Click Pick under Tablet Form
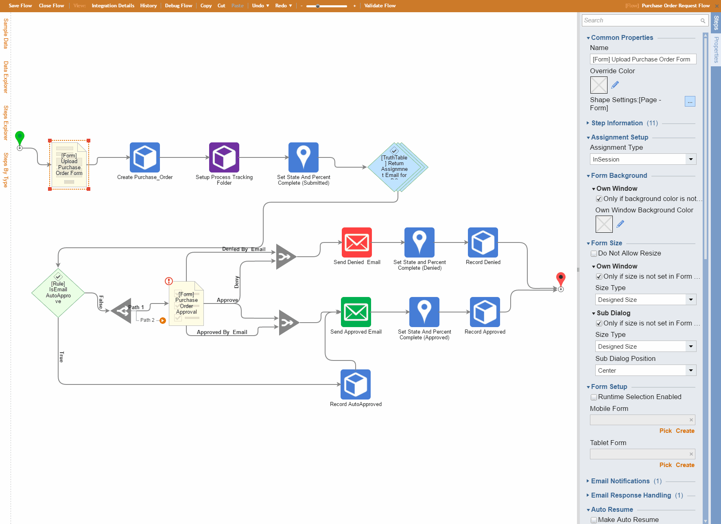Viewport: 721px width, 524px height. [666, 465]
